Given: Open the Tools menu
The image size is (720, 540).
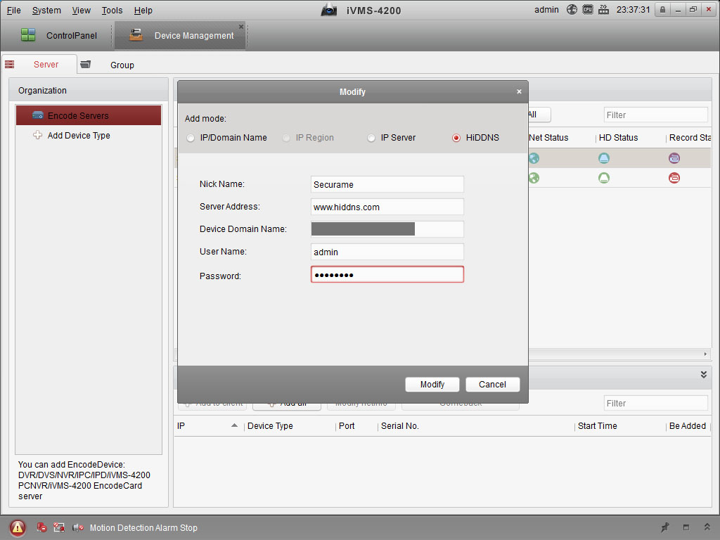Looking at the screenshot, I should 112,10.
